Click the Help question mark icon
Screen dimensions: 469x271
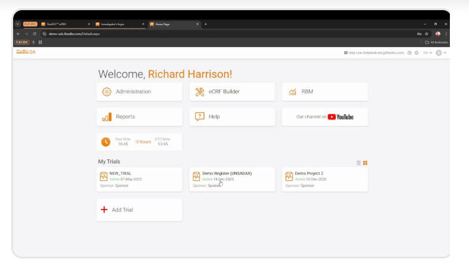(x=199, y=117)
